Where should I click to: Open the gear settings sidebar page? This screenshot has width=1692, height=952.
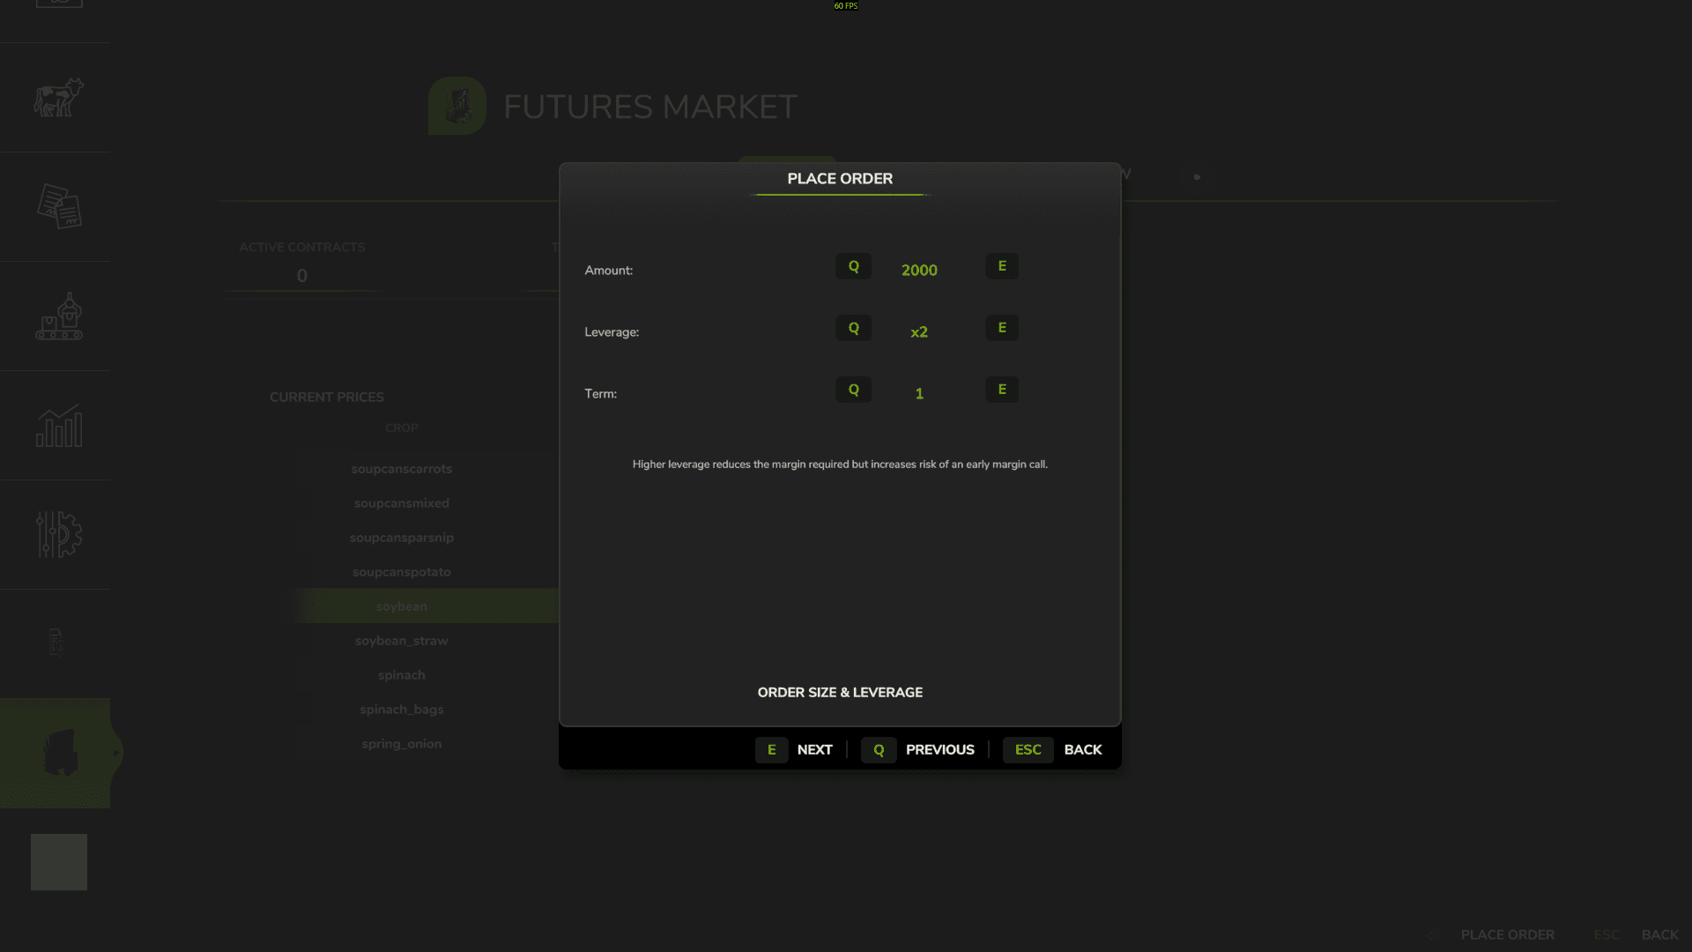[x=59, y=534]
